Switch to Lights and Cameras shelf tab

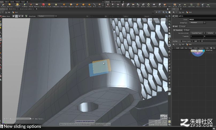(116, 2)
